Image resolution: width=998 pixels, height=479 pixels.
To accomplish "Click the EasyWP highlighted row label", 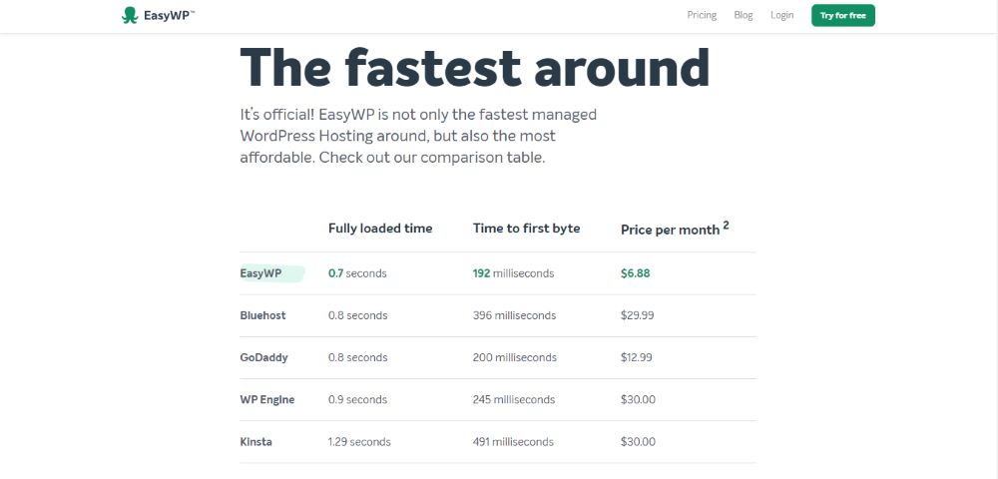I will [x=260, y=273].
